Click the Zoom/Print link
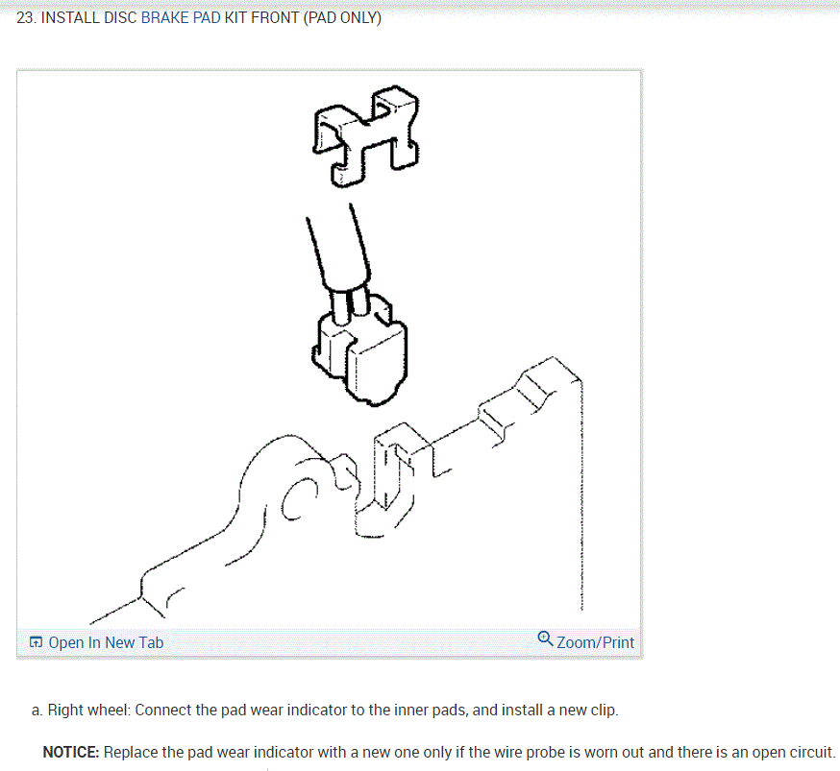Image resolution: width=840 pixels, height=771 pixels. point(595,642)
